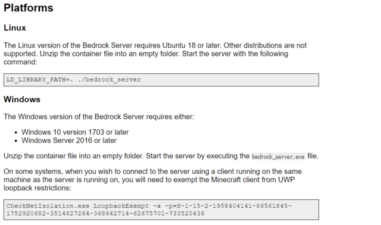Click the paragraph about UWP loopback restrictions
This screenshot has width=381, height=225.
(x=152, y=180)
